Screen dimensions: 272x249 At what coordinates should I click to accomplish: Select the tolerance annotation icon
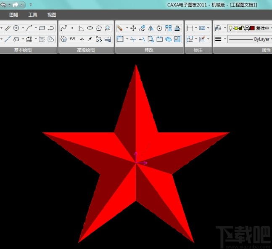click(202, 28)
